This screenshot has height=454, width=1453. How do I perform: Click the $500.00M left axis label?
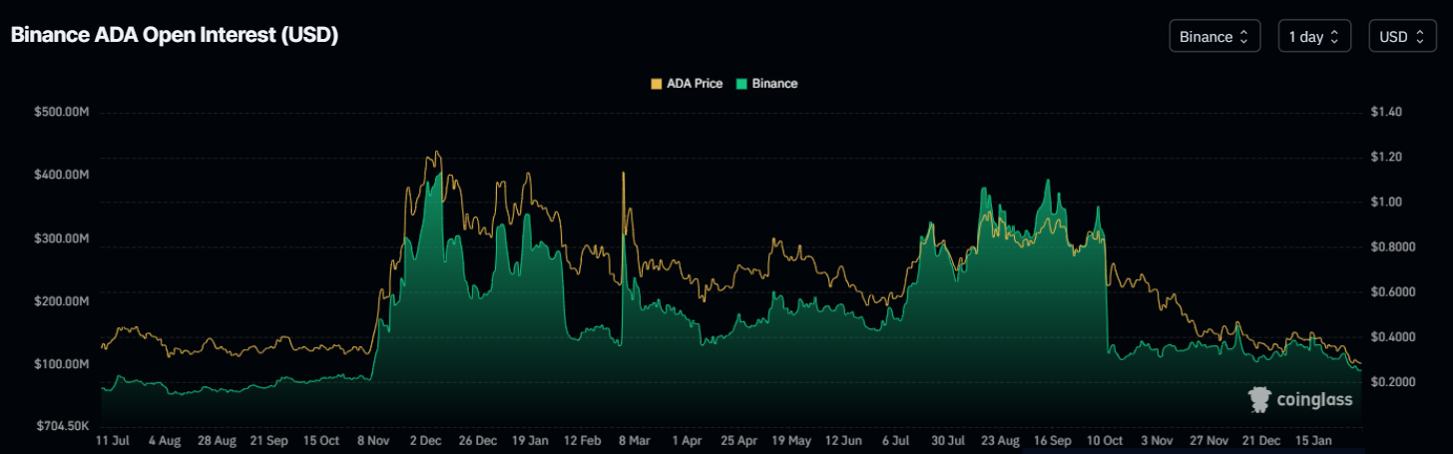[x=61, y=113]
